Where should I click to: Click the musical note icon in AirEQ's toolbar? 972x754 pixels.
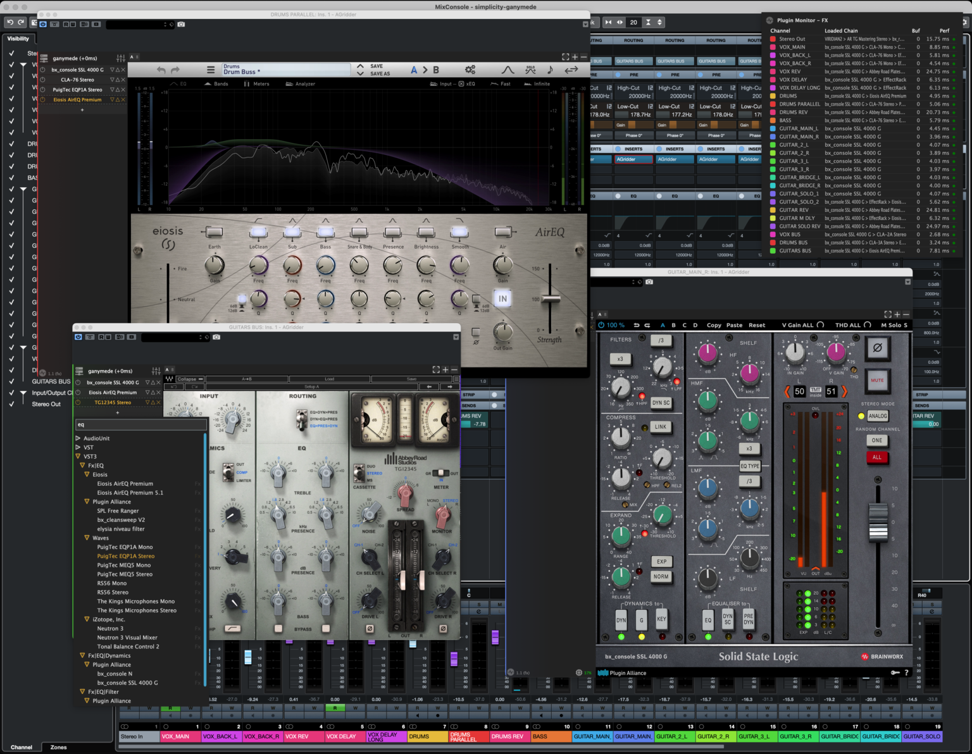click(549, 70)
